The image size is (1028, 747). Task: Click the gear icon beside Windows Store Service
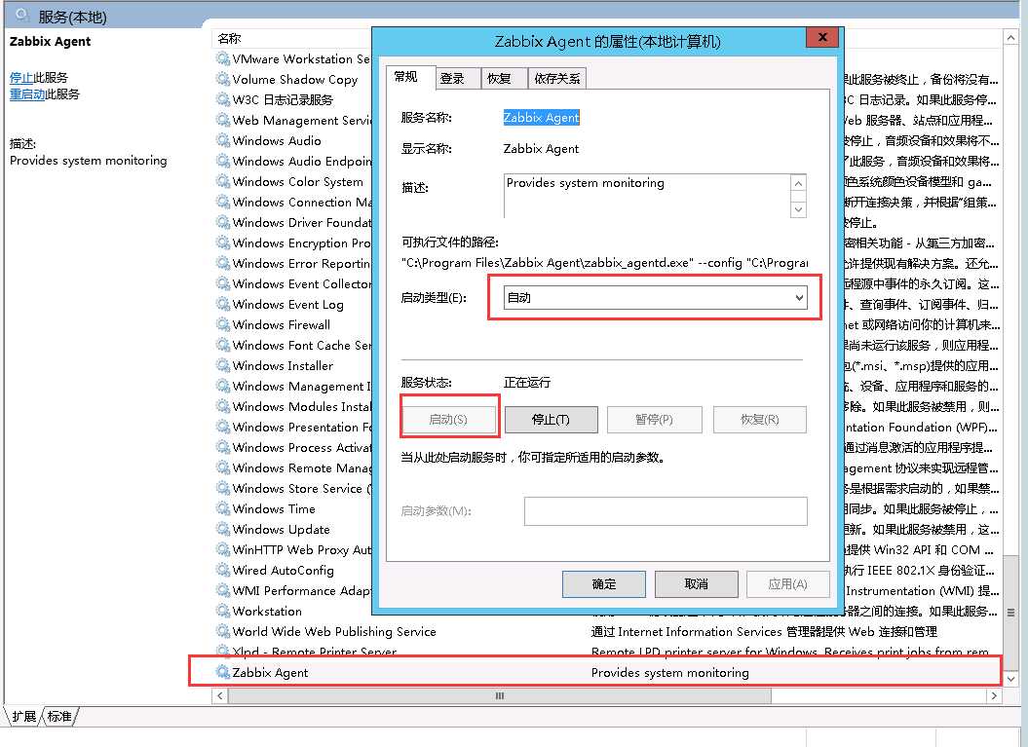(x=223, y=488)
